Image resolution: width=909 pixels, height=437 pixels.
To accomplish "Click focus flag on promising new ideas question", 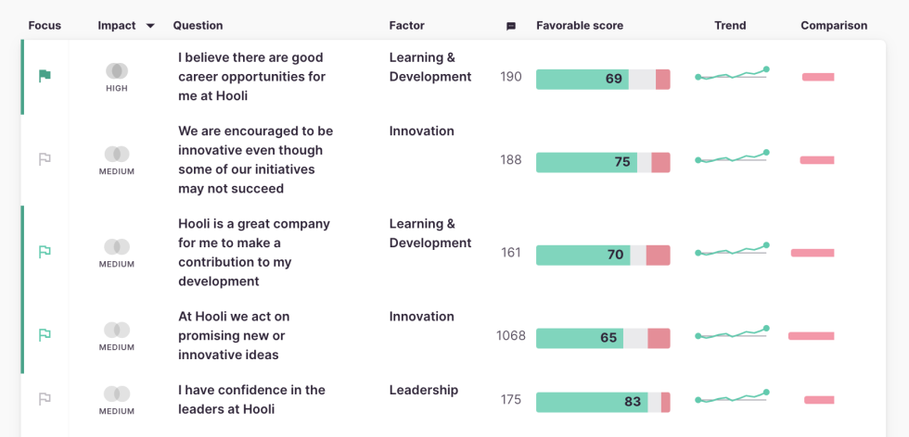I will [x=45, y=335].
